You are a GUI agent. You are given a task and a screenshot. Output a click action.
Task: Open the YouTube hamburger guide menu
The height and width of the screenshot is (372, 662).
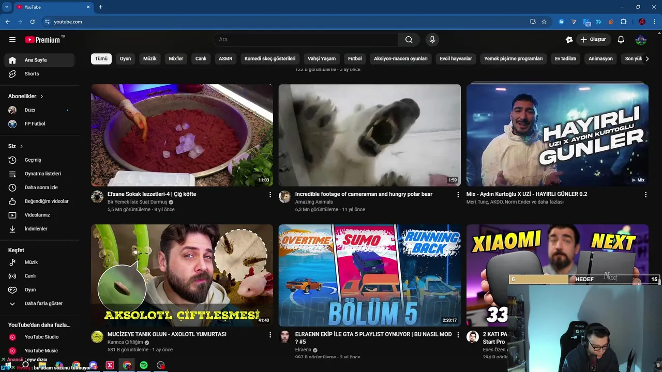coord(12,40)
